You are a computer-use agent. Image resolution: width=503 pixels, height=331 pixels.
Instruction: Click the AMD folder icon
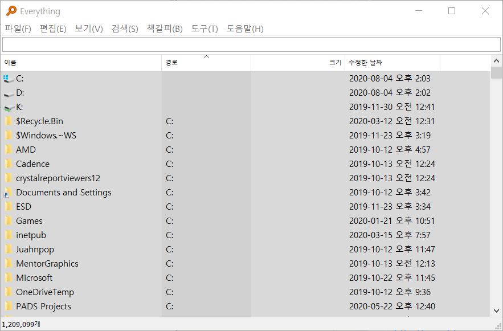(9, 149)
